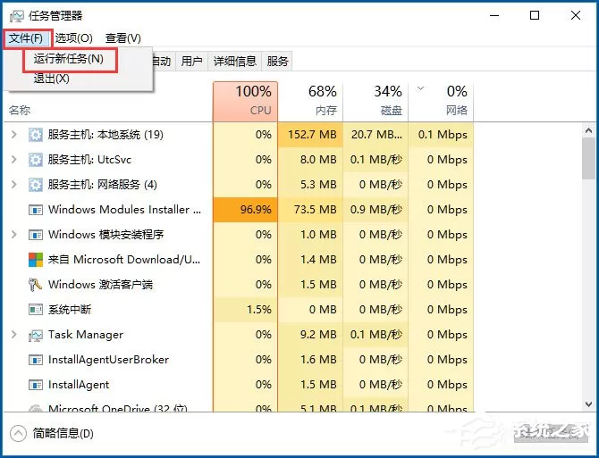Click the Microsoft Download/Update colorful logo icon
This screenshot has width=599, height=458.
[x=36, y=260]
